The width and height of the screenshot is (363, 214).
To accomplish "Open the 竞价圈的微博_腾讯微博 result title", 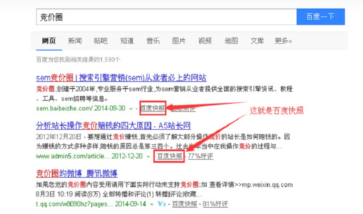I will tap(77, 173).
